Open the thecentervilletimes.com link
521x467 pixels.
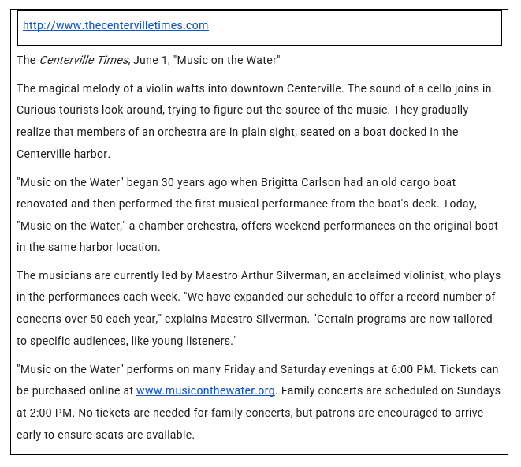115,25
